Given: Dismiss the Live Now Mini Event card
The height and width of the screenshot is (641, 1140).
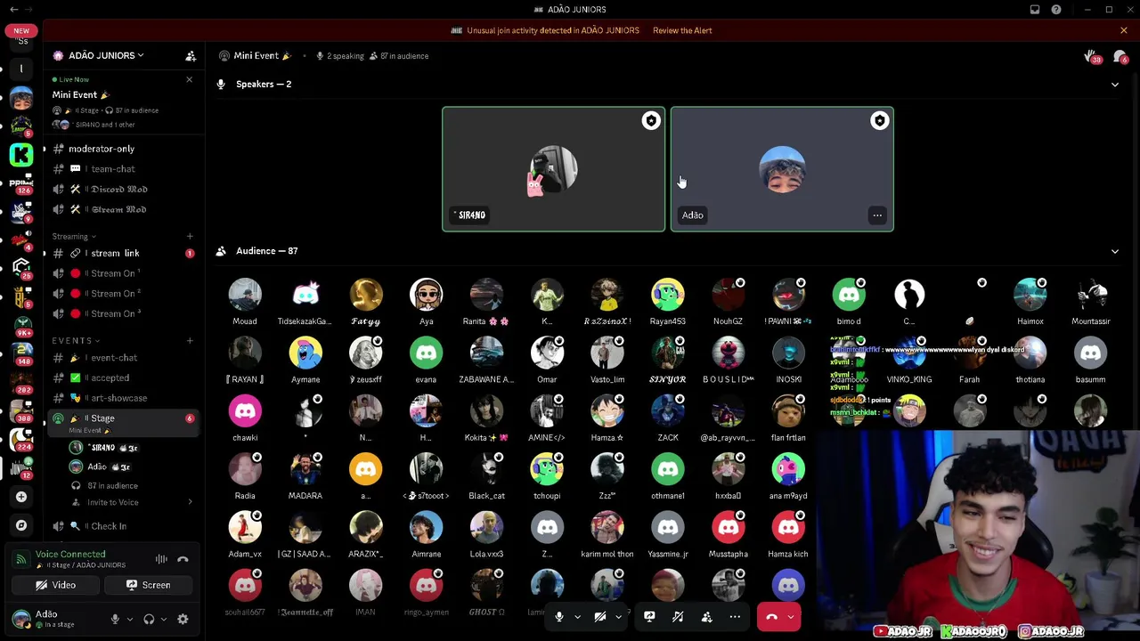Looking at the screenshot, I should tap(189, 80).
